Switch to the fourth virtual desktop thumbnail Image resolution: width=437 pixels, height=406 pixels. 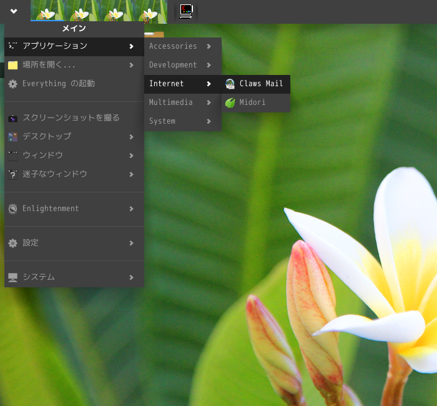point(150,11)
